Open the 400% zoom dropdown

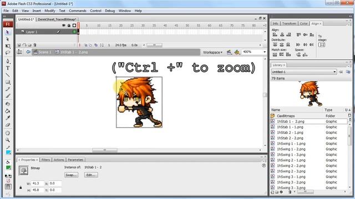point(265,52)
